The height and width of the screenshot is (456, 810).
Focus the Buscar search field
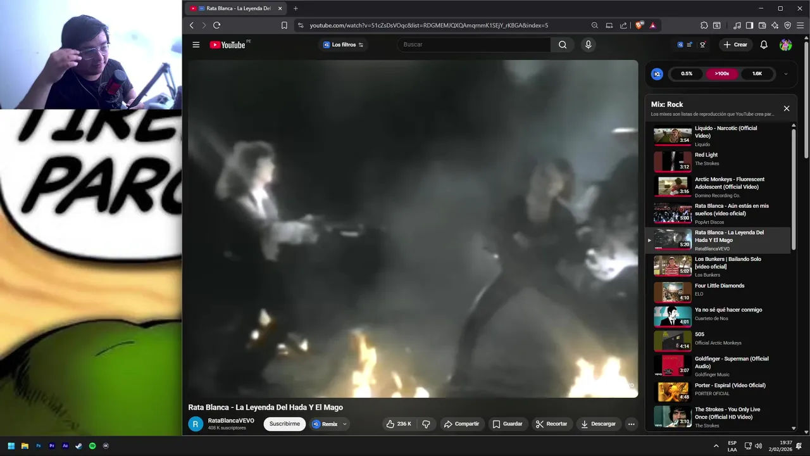tap(475, 45)
